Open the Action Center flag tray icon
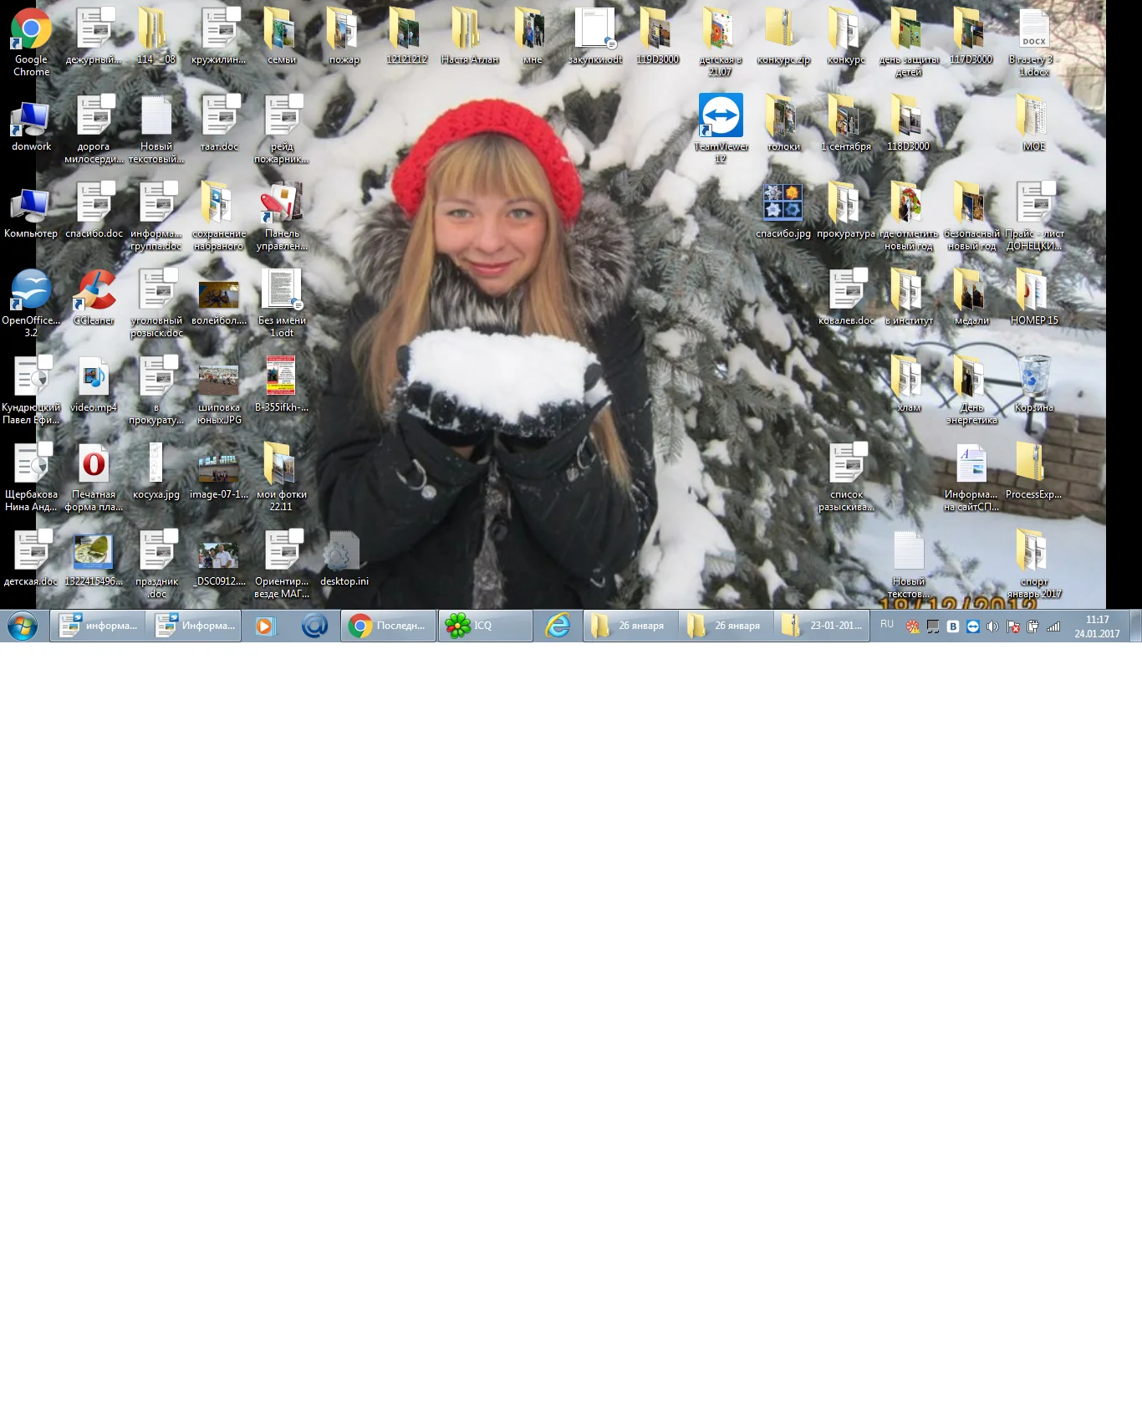 [x=1013, y=626]
